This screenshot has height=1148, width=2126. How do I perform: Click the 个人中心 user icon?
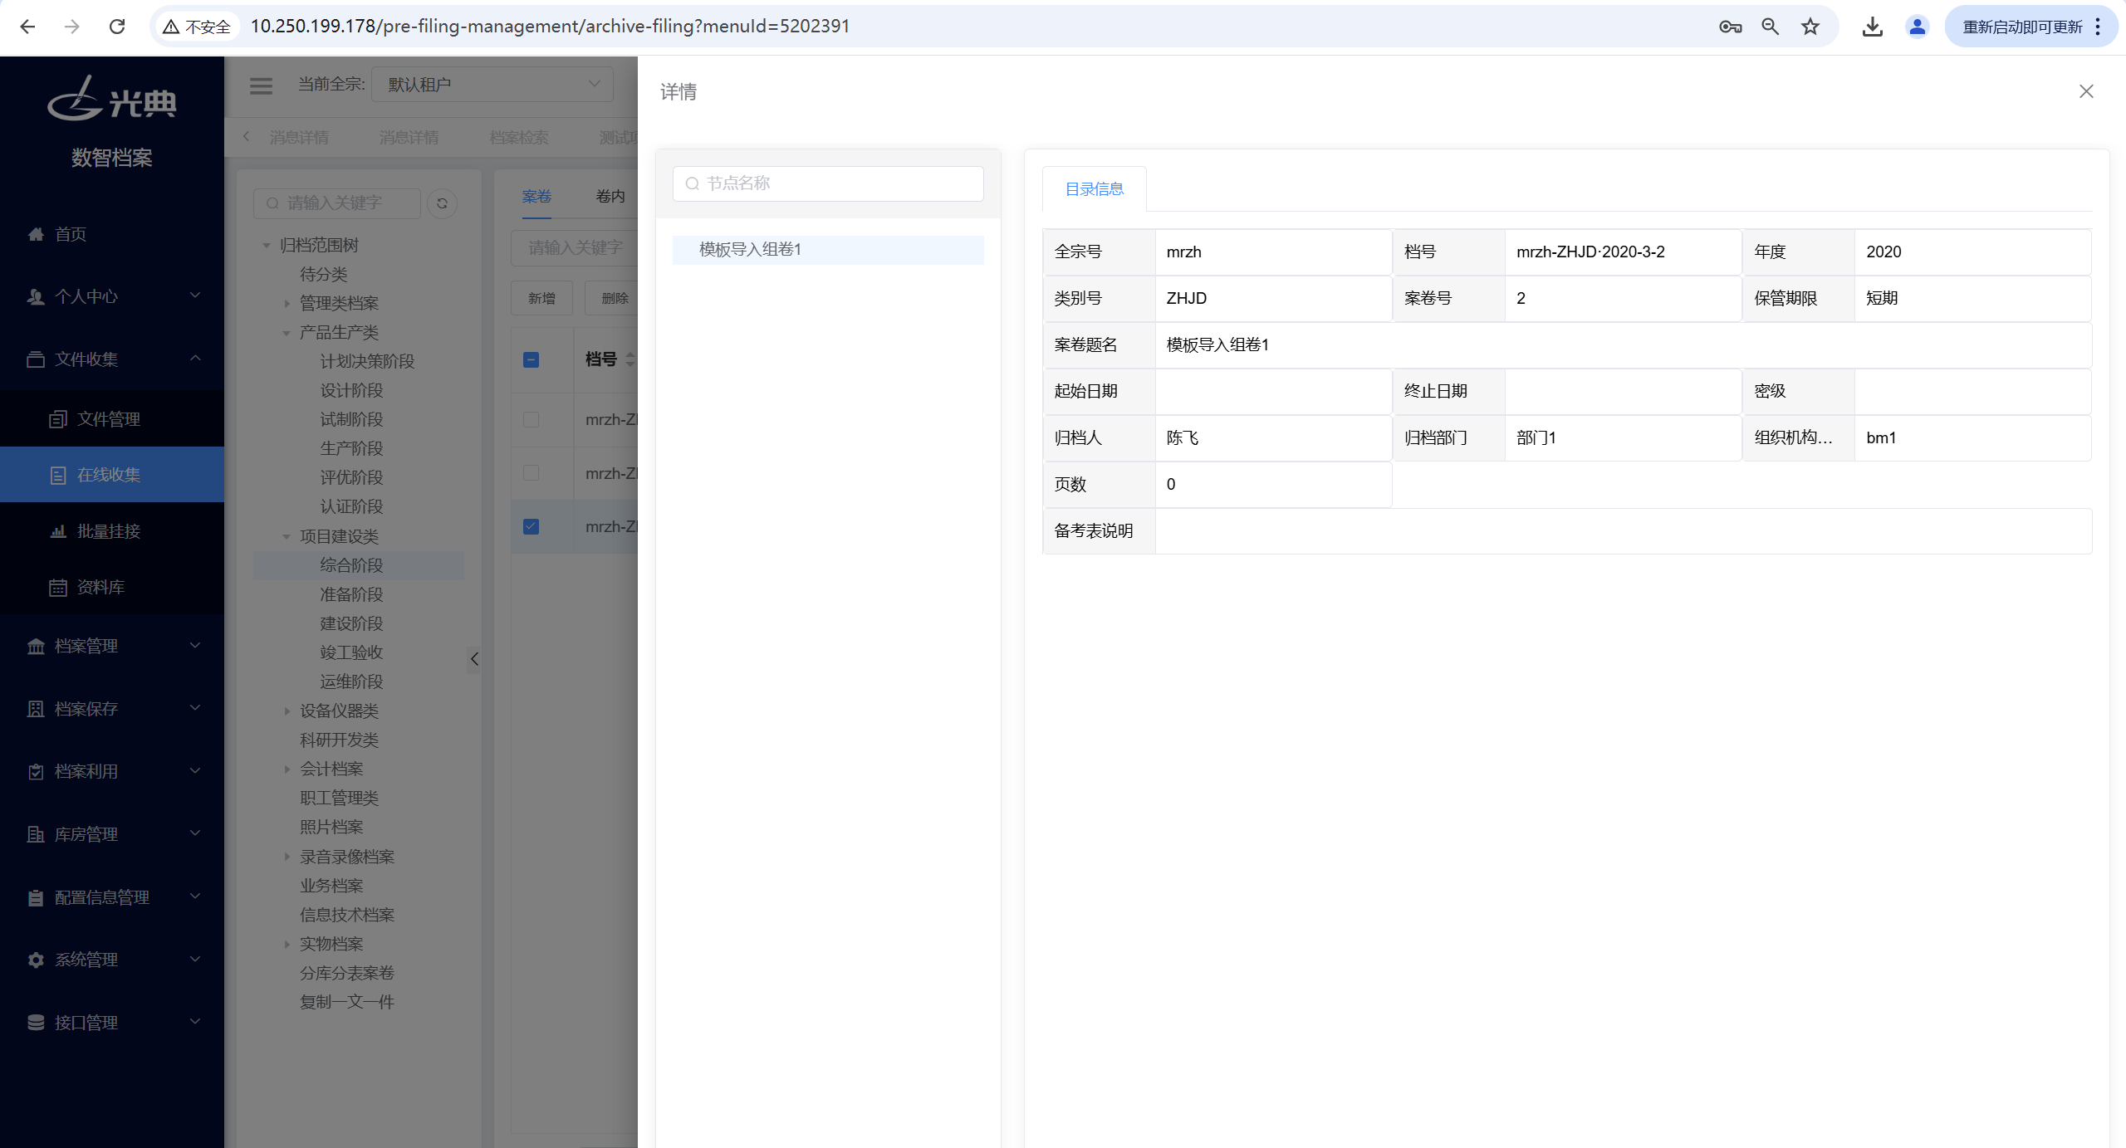(36, 296)
